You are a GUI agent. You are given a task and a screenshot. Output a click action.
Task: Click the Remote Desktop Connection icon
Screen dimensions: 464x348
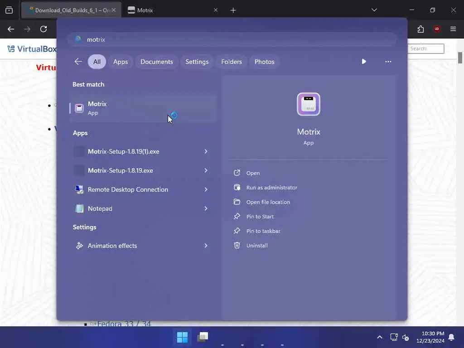79,189
